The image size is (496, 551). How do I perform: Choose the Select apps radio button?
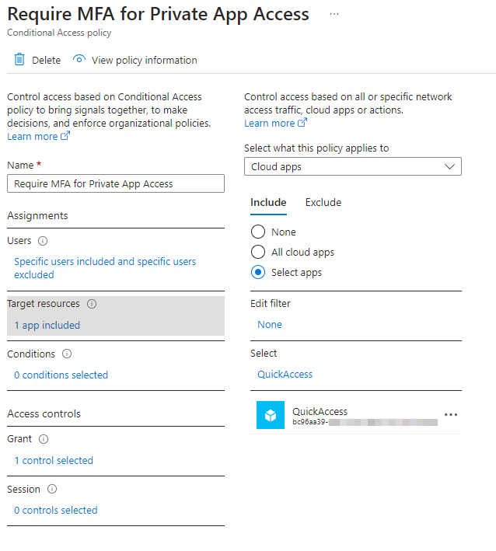pyautogui.click(x=259, y=272)
